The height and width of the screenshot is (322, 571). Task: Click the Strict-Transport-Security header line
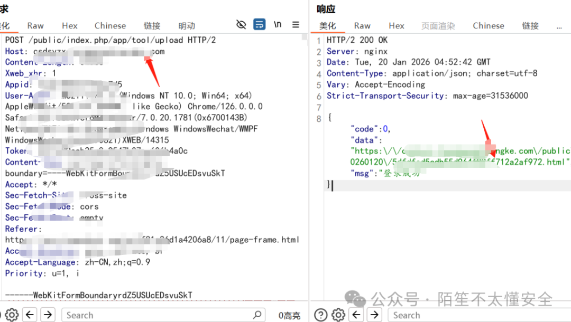[427, 96]
